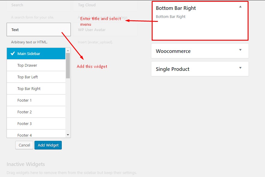Select Footer 1 widget area
Viewport: 265px width, 177px height.
[36, 100]
